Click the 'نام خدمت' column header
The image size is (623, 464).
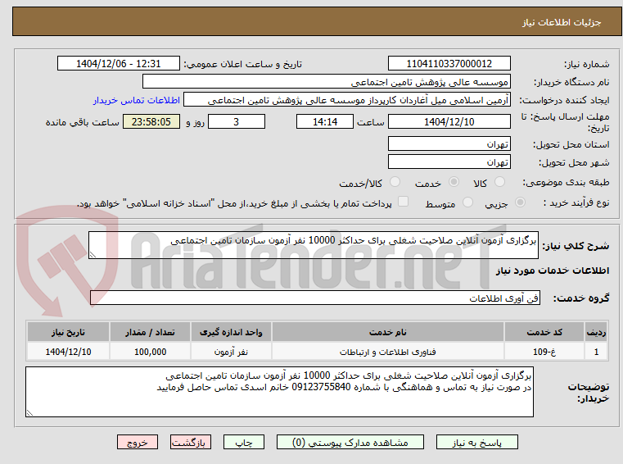[388, 332]
